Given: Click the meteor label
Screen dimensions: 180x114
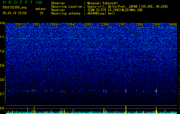Looking at the screenshot, I should tap(41, 9).
